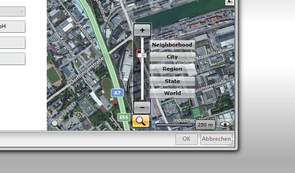Screen dimensions: 295x173
Task: Click the corner arrow icon atop map
Action: [x=230, y=2]
